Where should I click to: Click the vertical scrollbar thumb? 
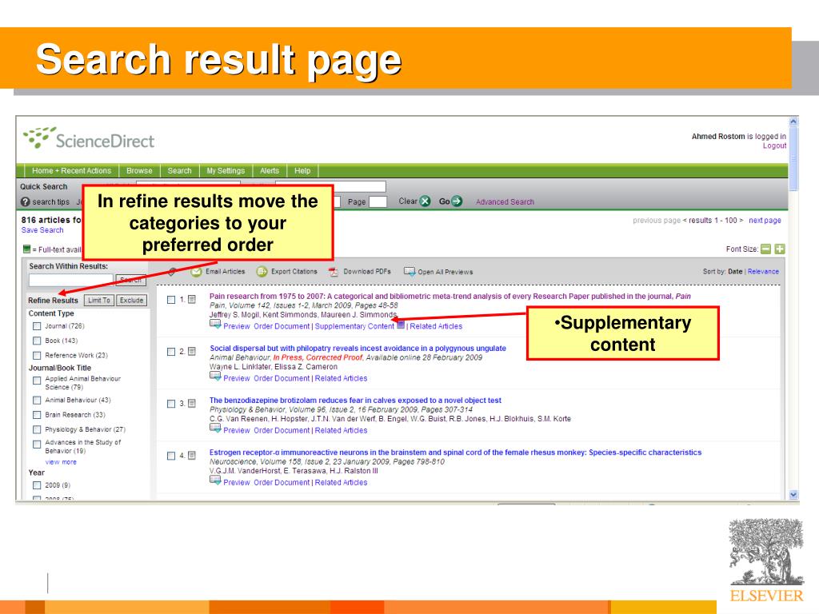(793, 159)
